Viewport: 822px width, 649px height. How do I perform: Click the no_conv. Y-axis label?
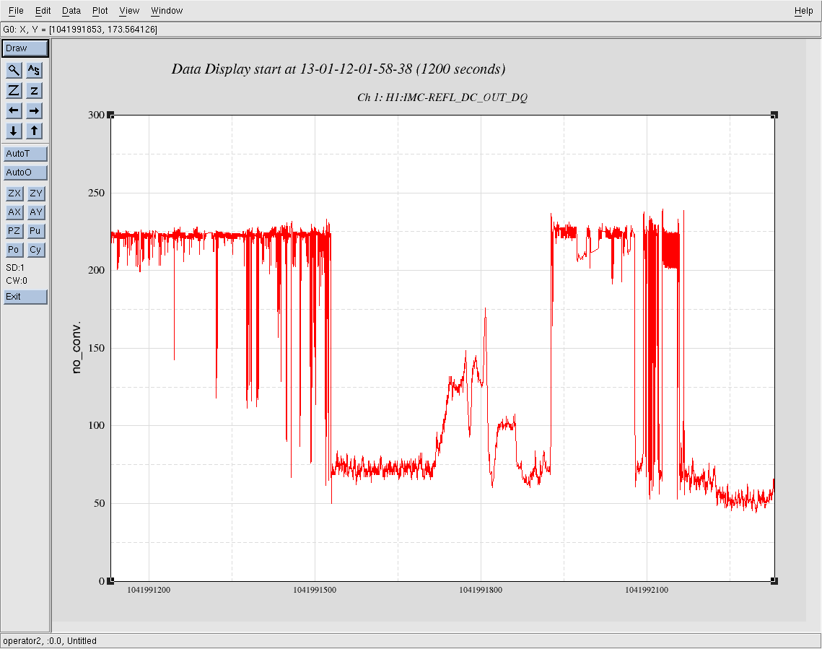coord(76,347)
